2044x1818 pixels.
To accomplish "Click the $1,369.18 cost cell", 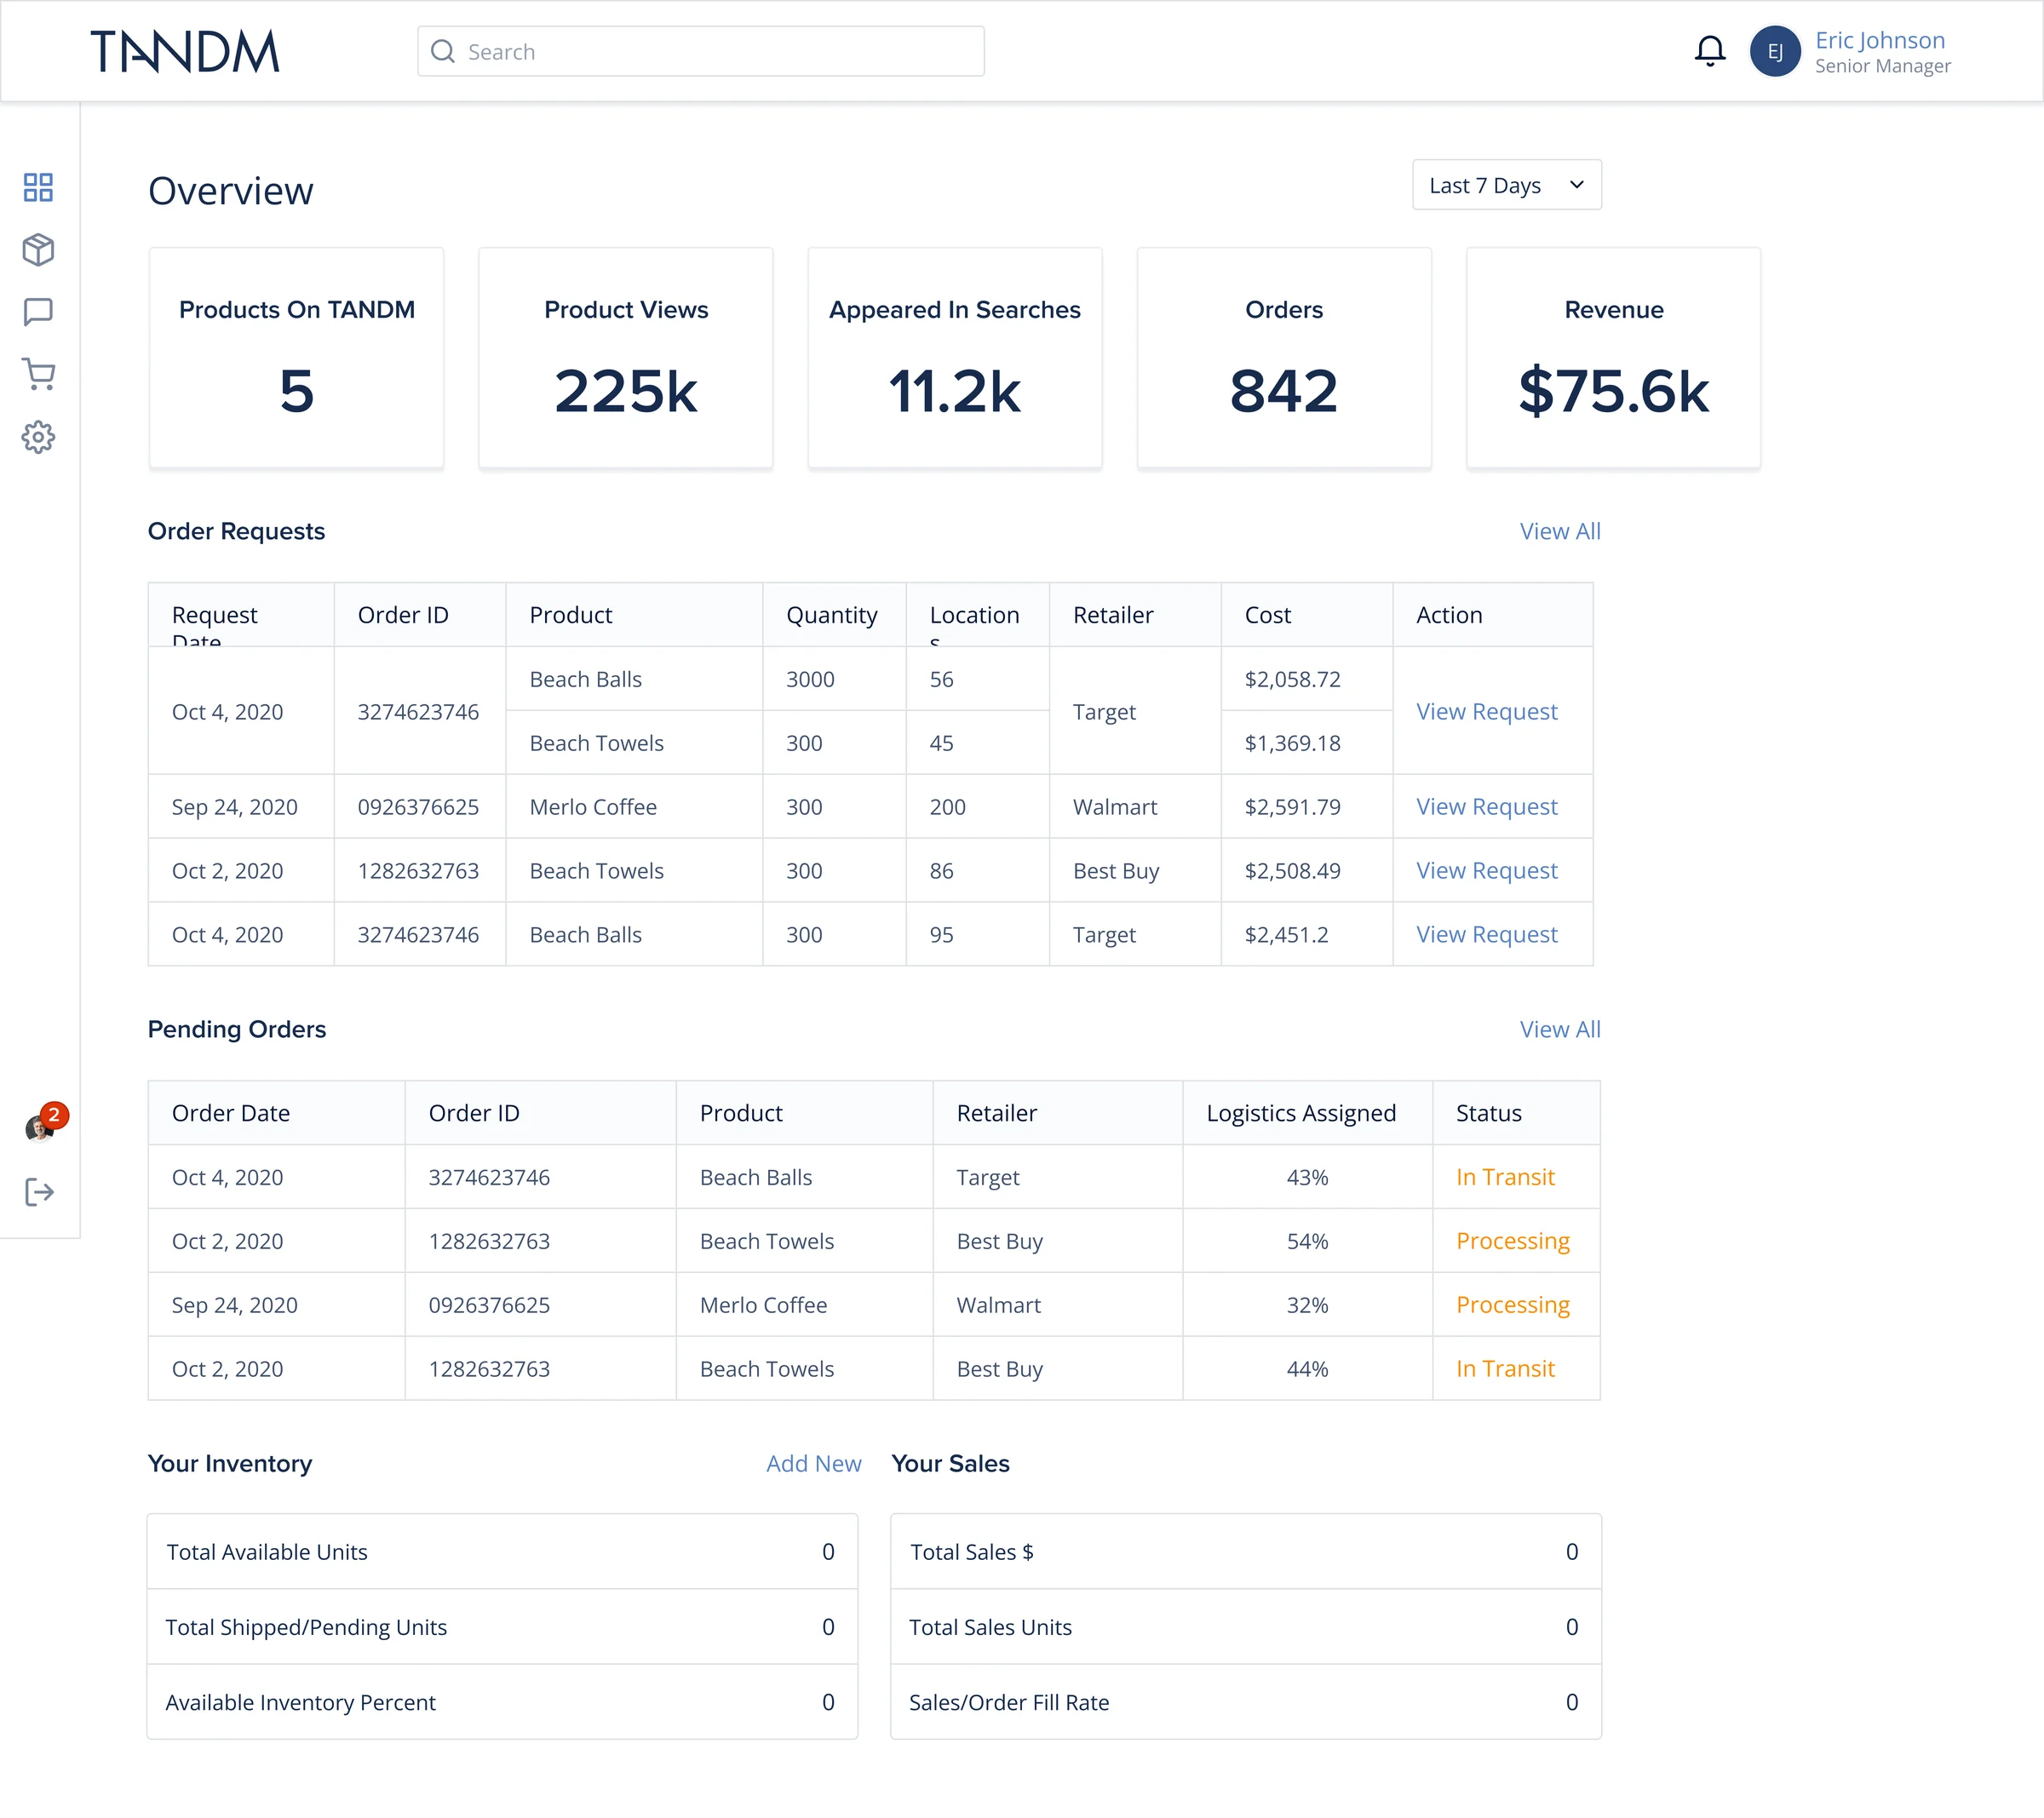I will (x=1306, y=743).
